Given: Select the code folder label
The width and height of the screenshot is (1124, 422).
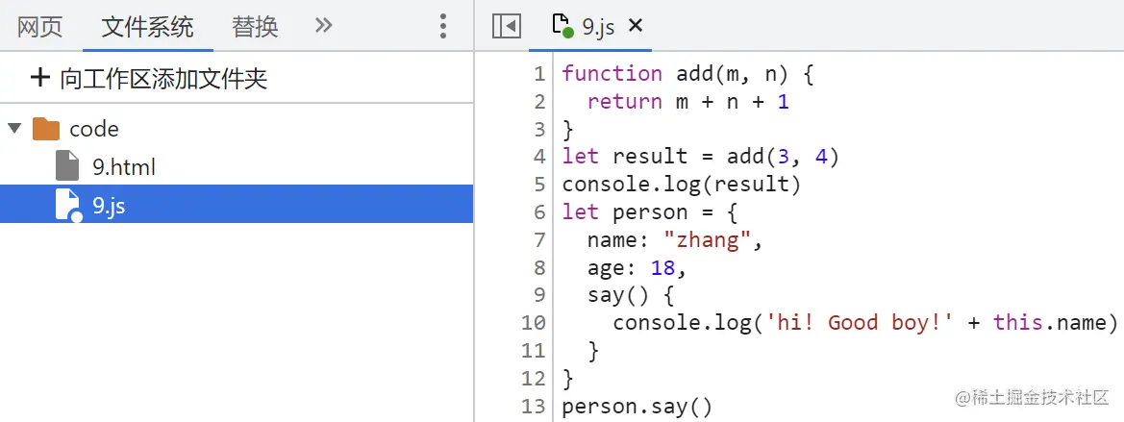Looking at the screenshot, I should [94, 129].
